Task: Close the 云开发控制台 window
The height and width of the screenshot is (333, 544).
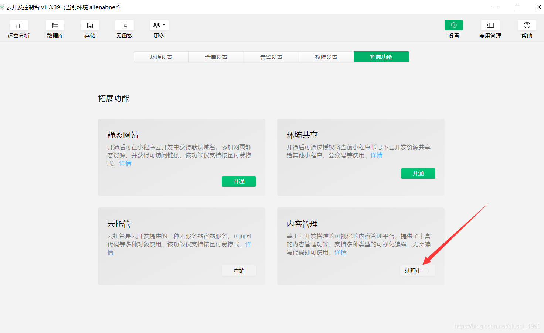Action: [538, 7]
